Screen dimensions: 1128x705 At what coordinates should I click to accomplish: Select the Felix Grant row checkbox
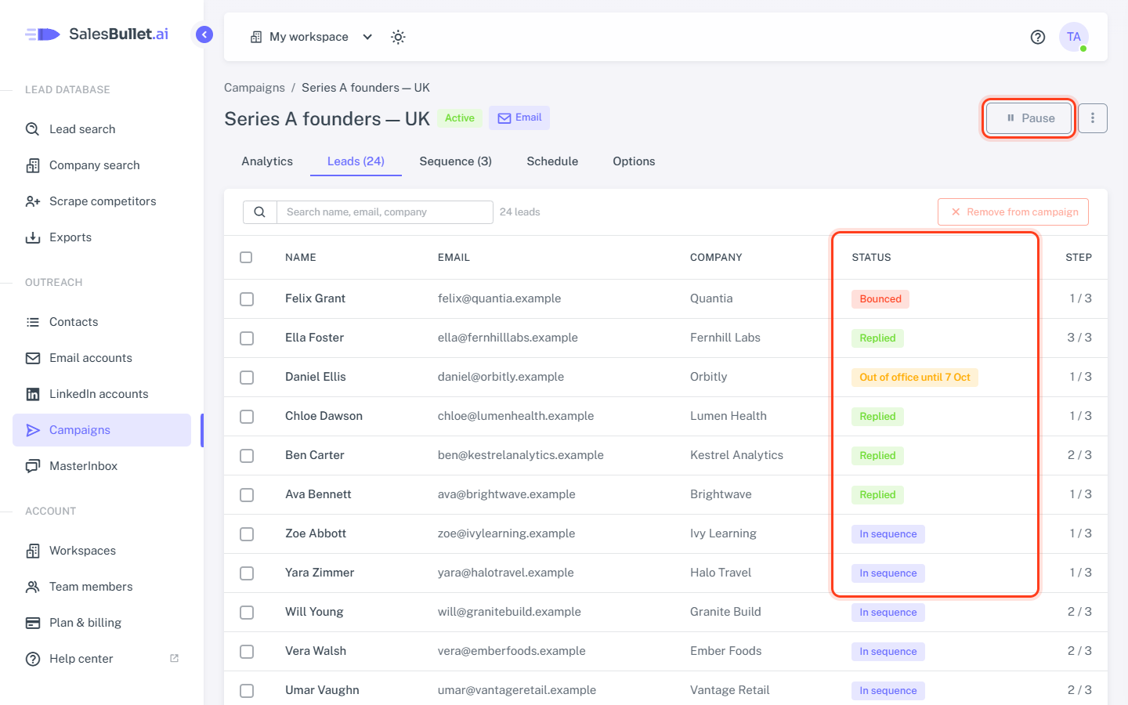(x=247, y=299)
